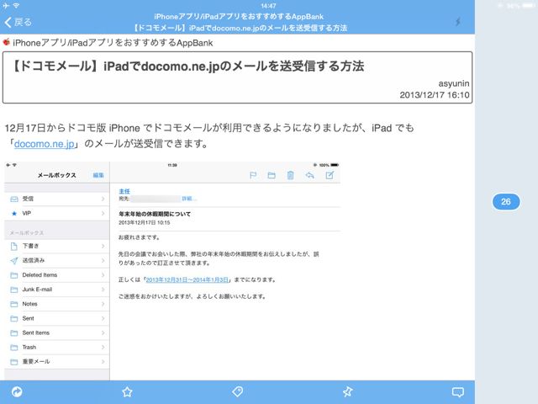Expand chevron on the 受信 row

tap(103, 199)
